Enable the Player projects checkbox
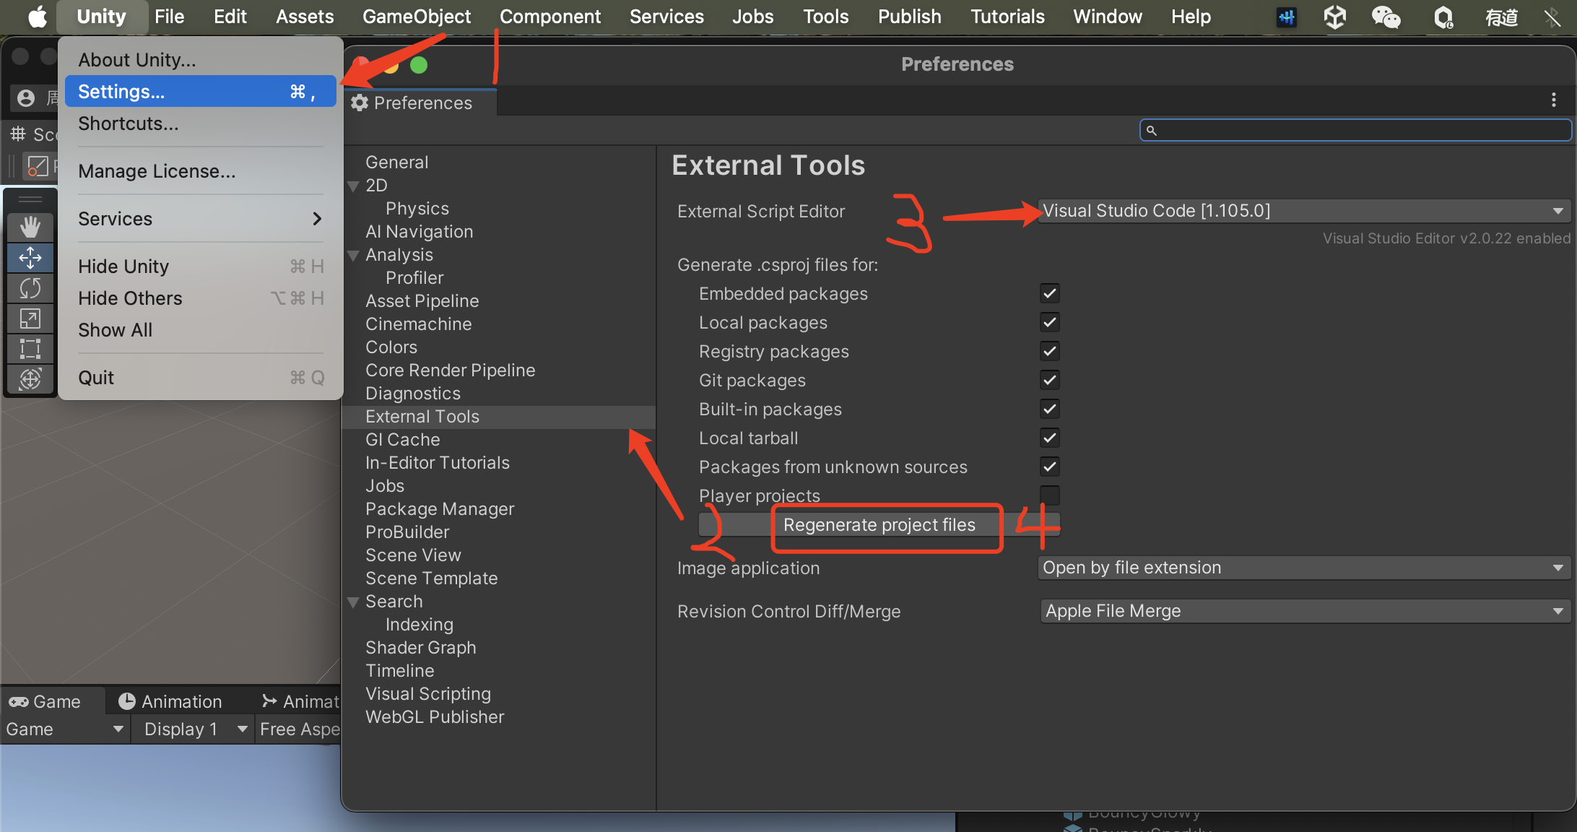1577x832 pixels. pos(1050,495)
